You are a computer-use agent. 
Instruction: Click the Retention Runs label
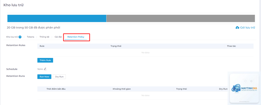[x=16, y=76]
